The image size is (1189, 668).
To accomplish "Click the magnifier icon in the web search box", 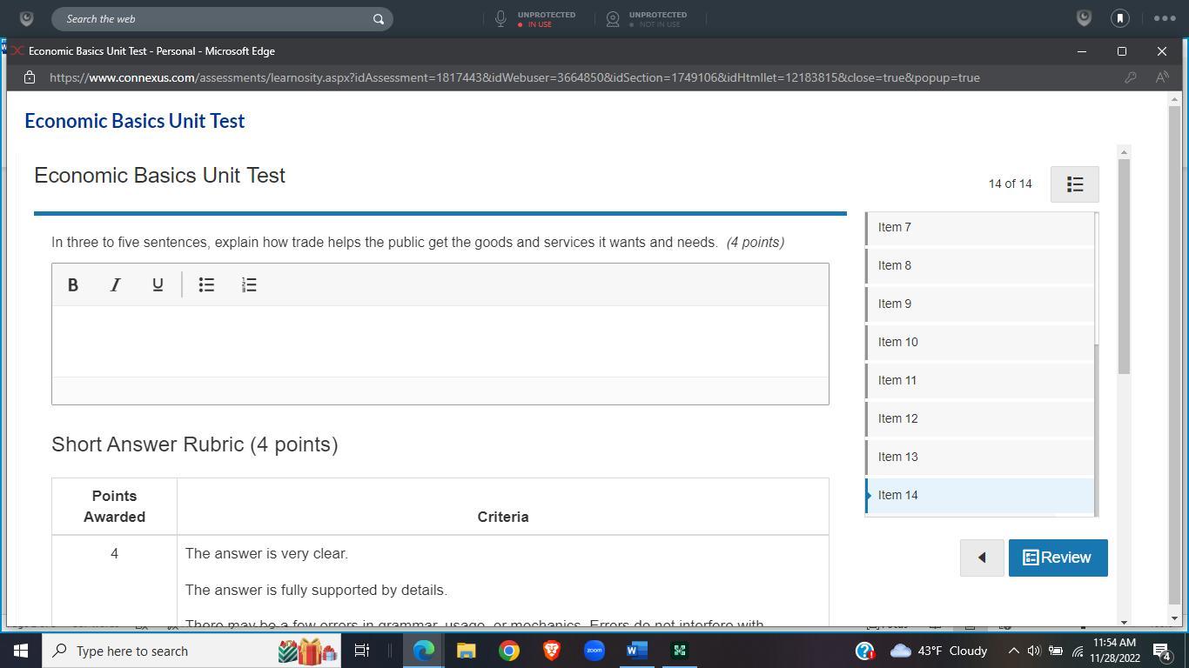I will pyautogui.click(x=379, y=18).
